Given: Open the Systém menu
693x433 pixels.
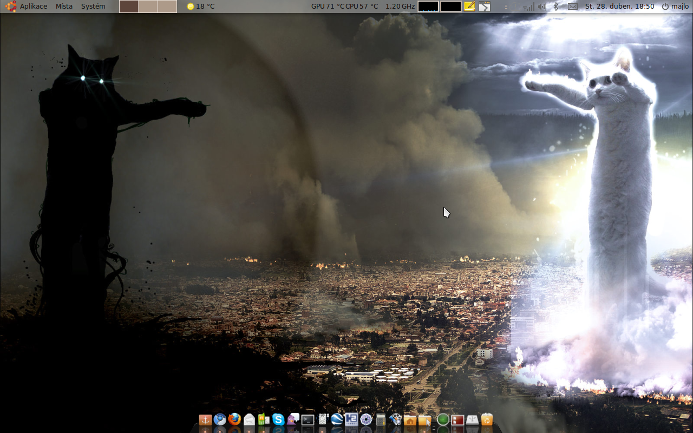Looking at the screenshot, I should [93, 6].
